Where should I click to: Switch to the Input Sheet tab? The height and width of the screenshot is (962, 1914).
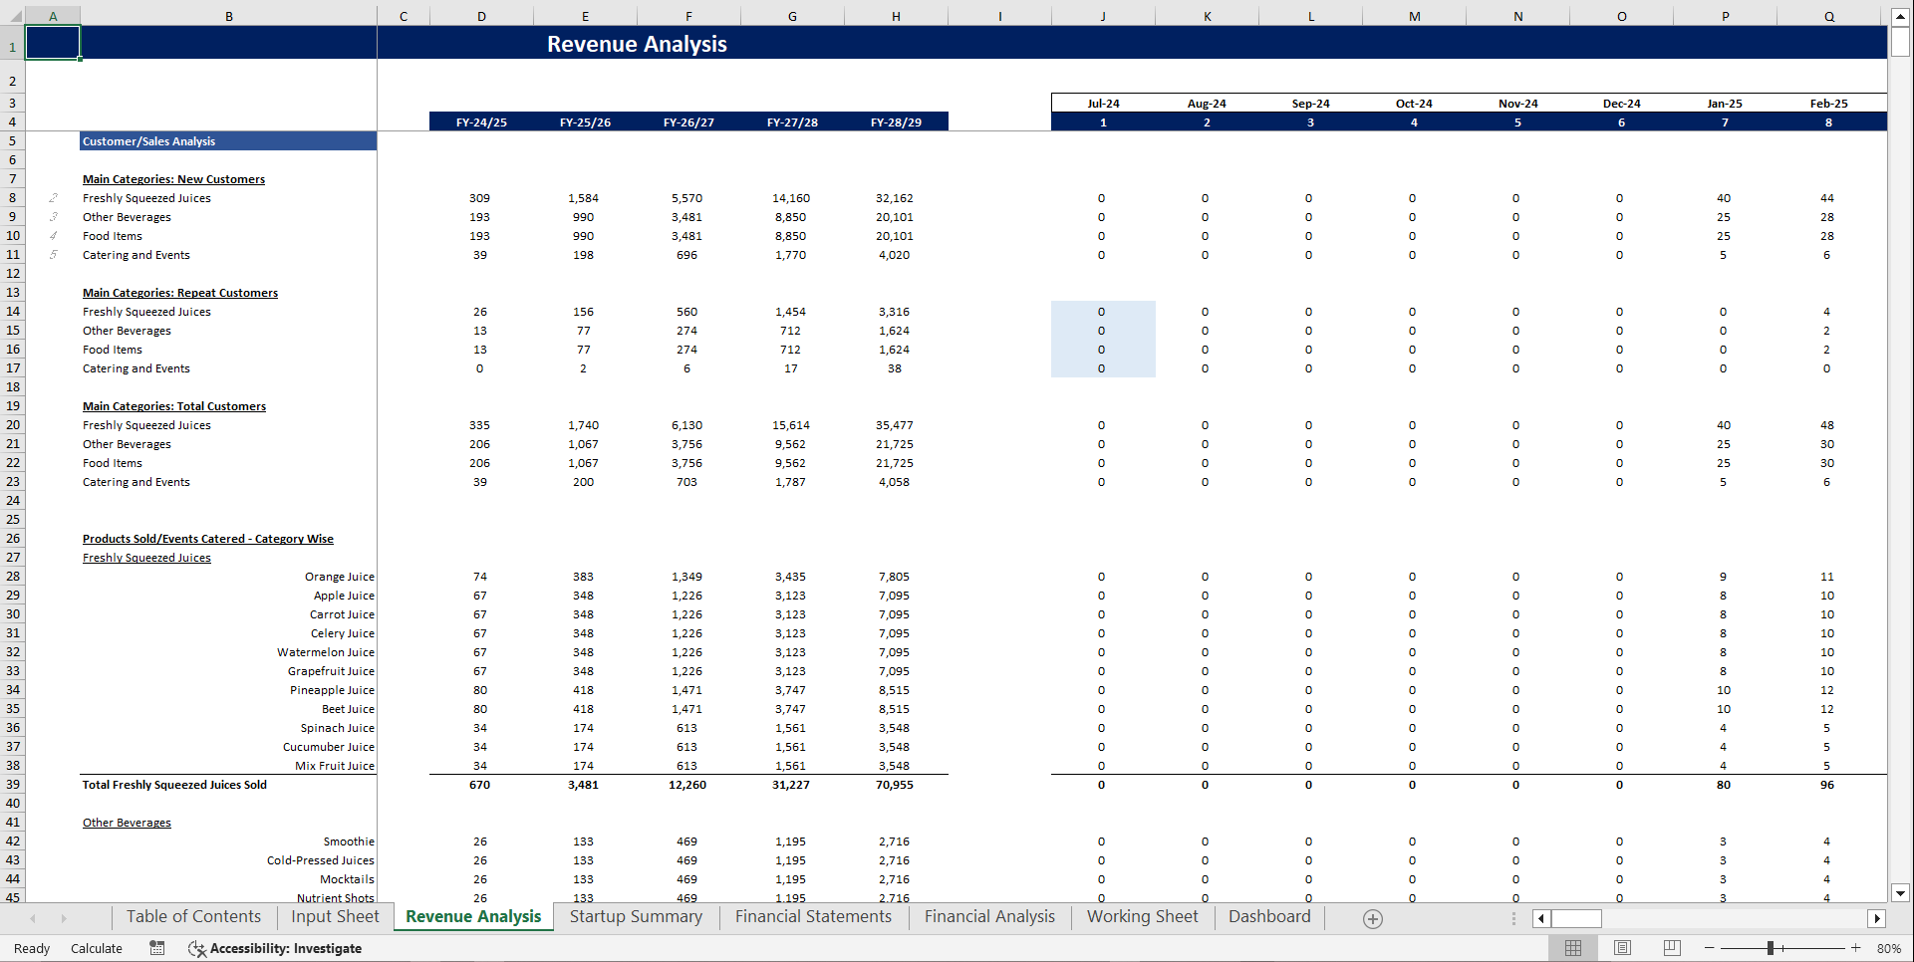tap(334, 916)
